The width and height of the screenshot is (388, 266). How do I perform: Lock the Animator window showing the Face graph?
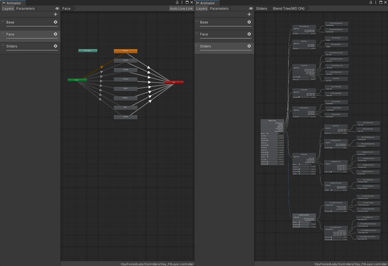177,2
